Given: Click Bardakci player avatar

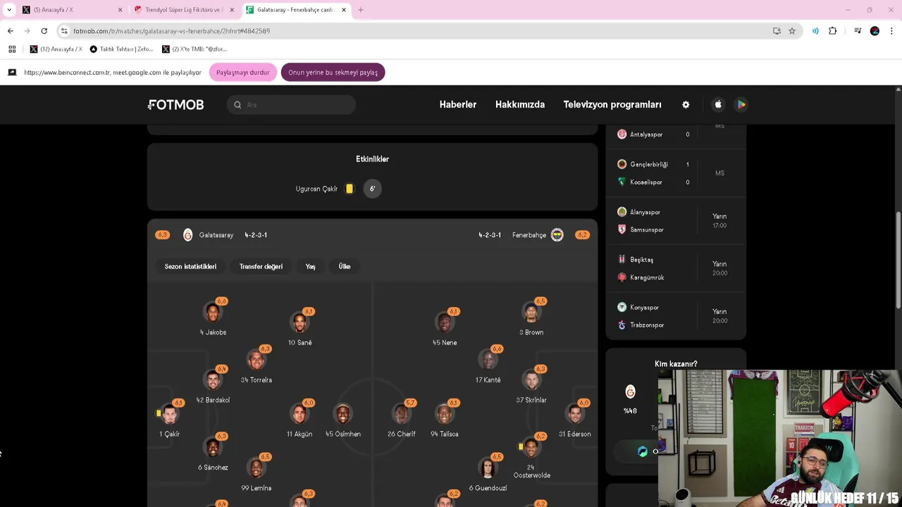Looking at the screenshot, I should (x=213, y=380).
